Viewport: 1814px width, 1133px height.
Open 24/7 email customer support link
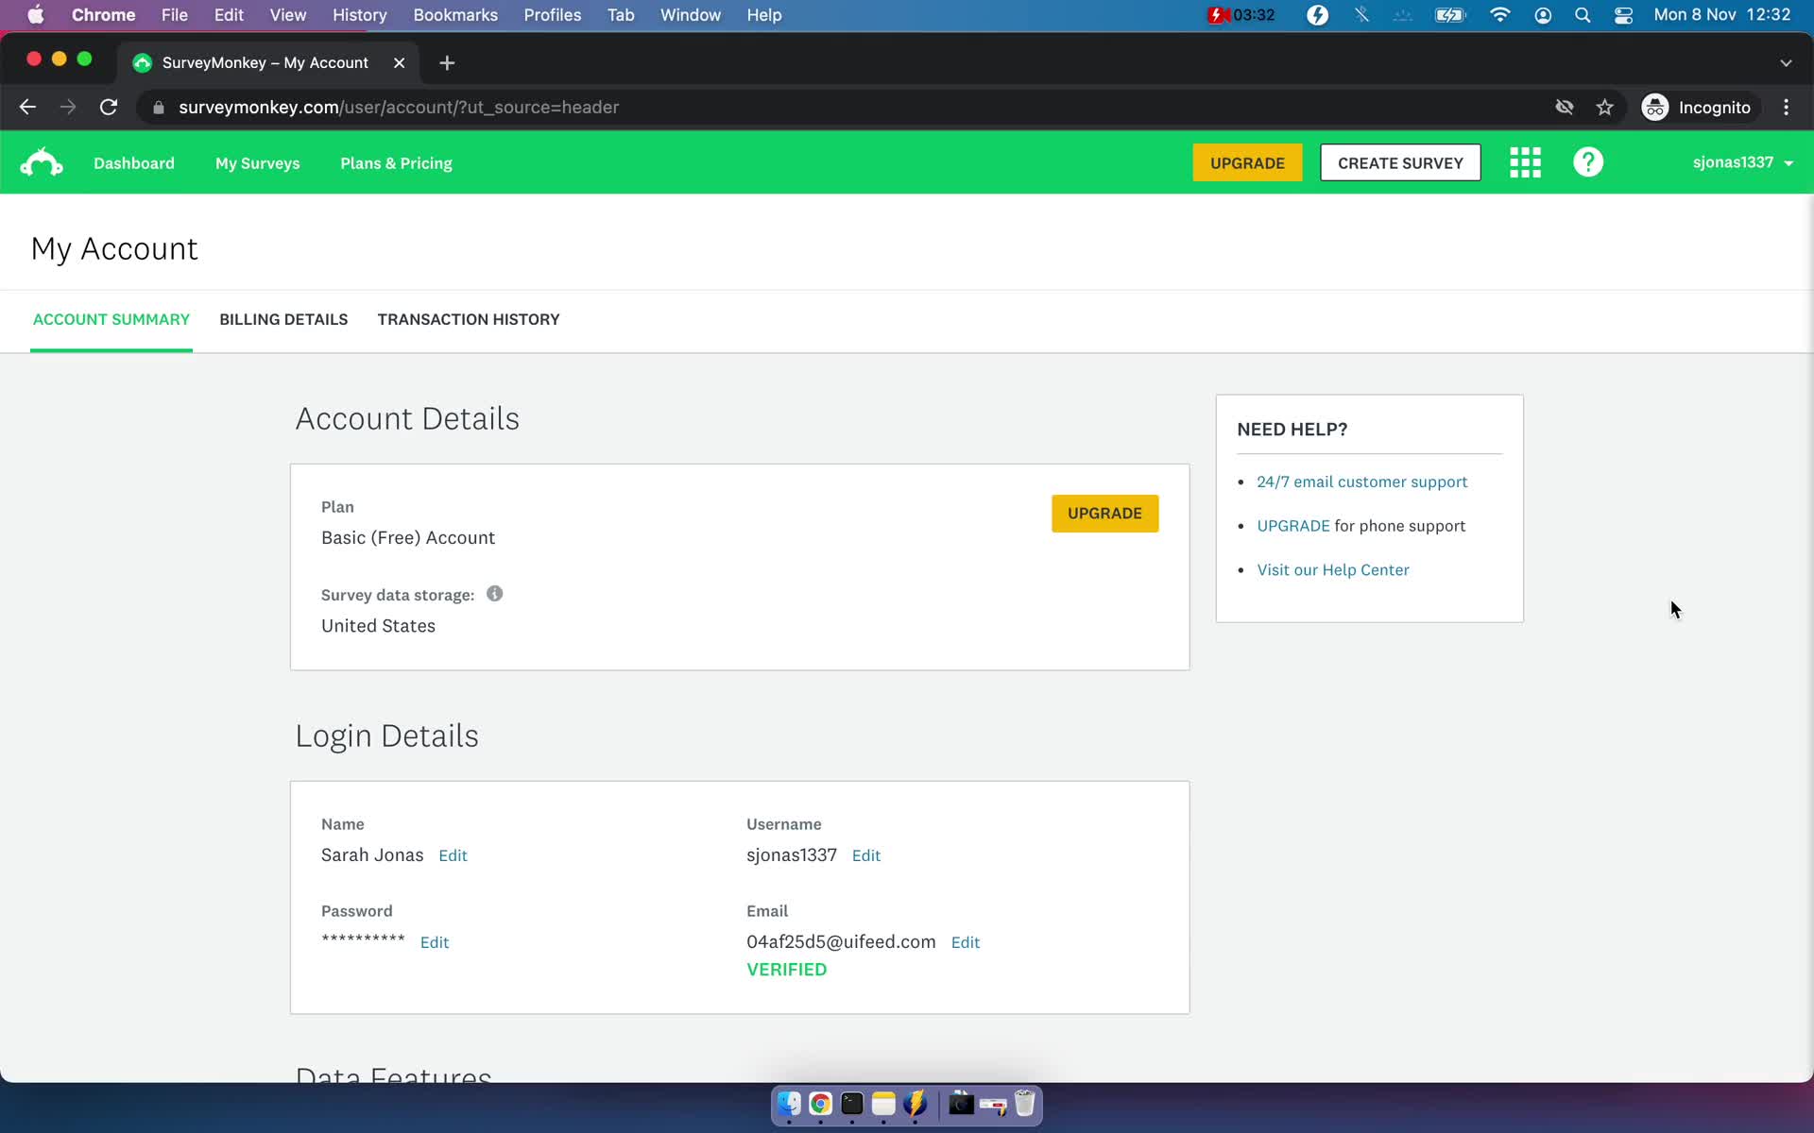pyautogui.click(x=1361, y=482)
